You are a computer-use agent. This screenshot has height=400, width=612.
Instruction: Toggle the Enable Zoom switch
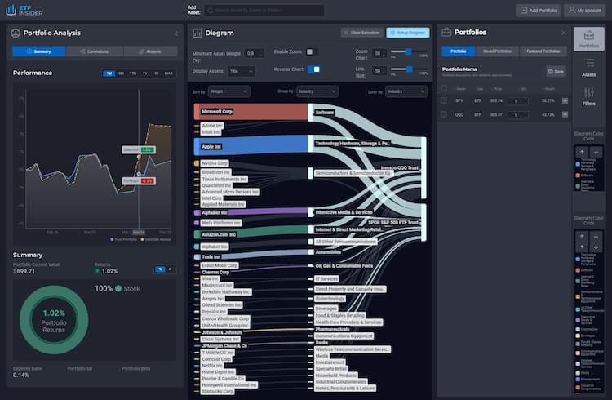(x=311, y=52)
